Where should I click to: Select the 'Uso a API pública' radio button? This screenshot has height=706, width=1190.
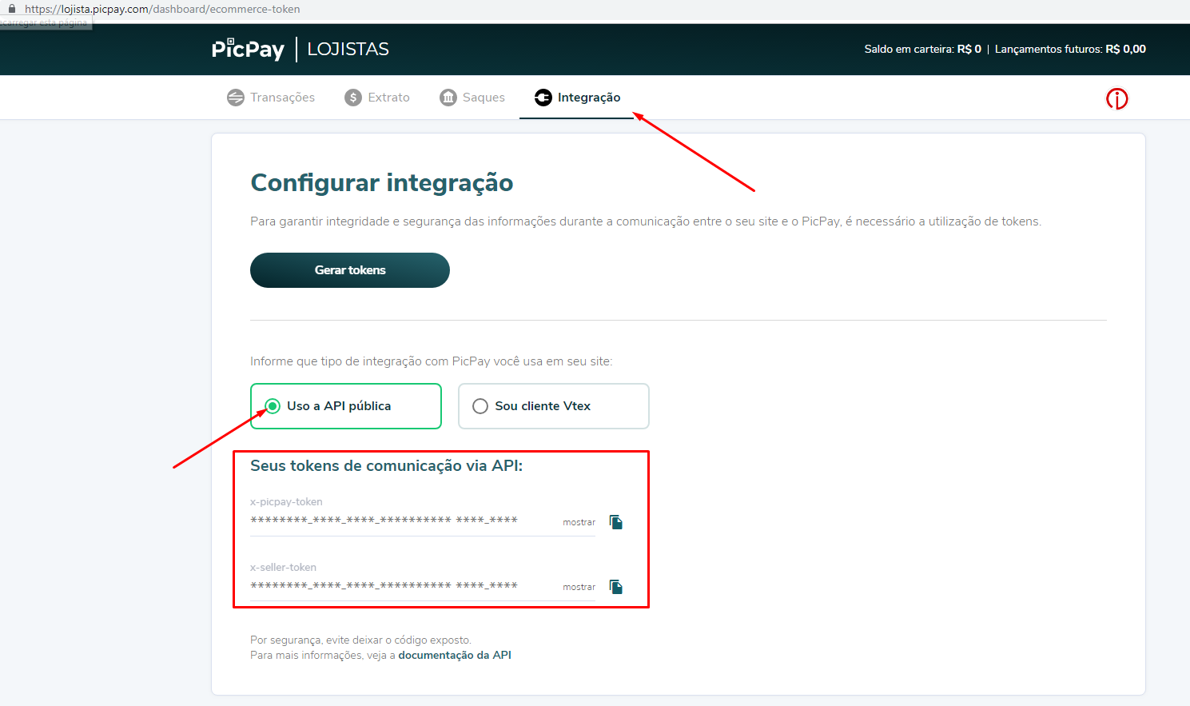pyautogui.click(x=273, y=406)
